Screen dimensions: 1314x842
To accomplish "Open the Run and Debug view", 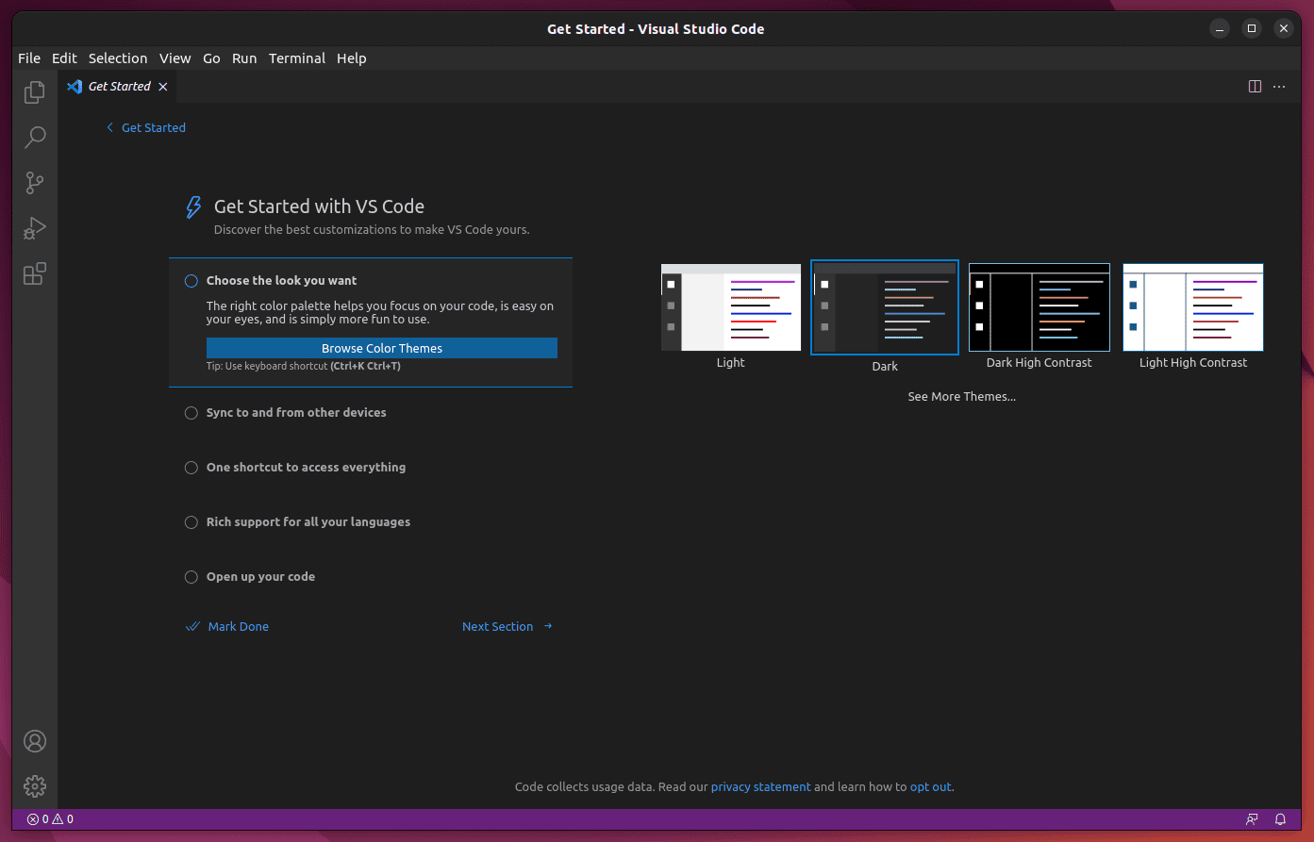I will [34, 227].
